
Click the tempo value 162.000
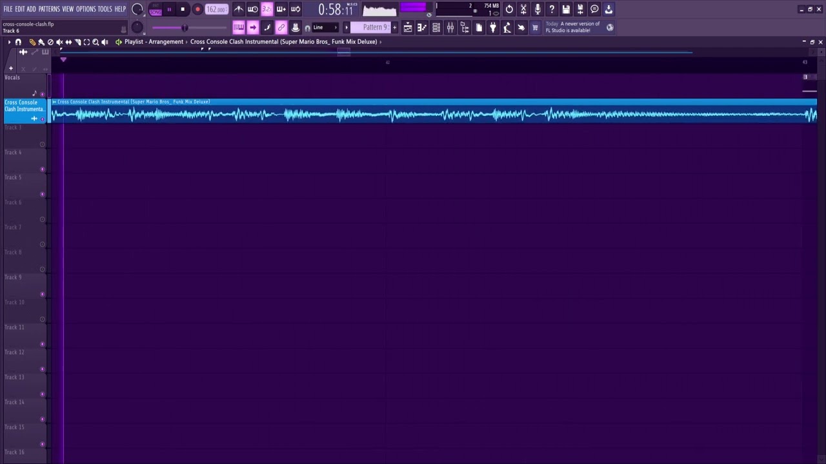click(x=216, y=10)
